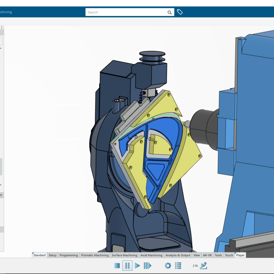
Task: Switch to the Setup tab
Action: tap(52, 255)
